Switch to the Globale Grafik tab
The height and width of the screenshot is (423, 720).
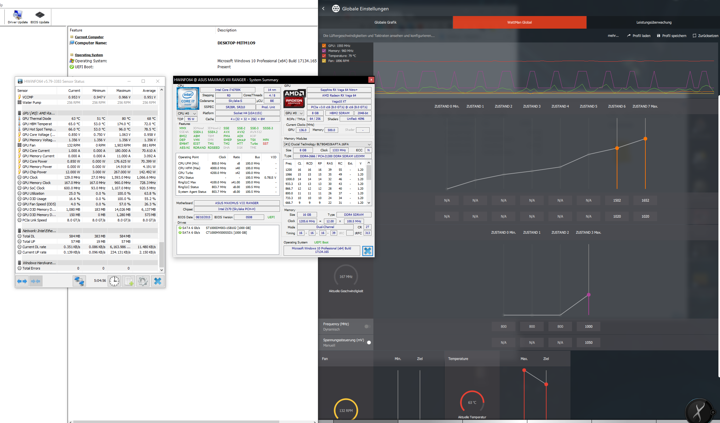pos(385,22)
